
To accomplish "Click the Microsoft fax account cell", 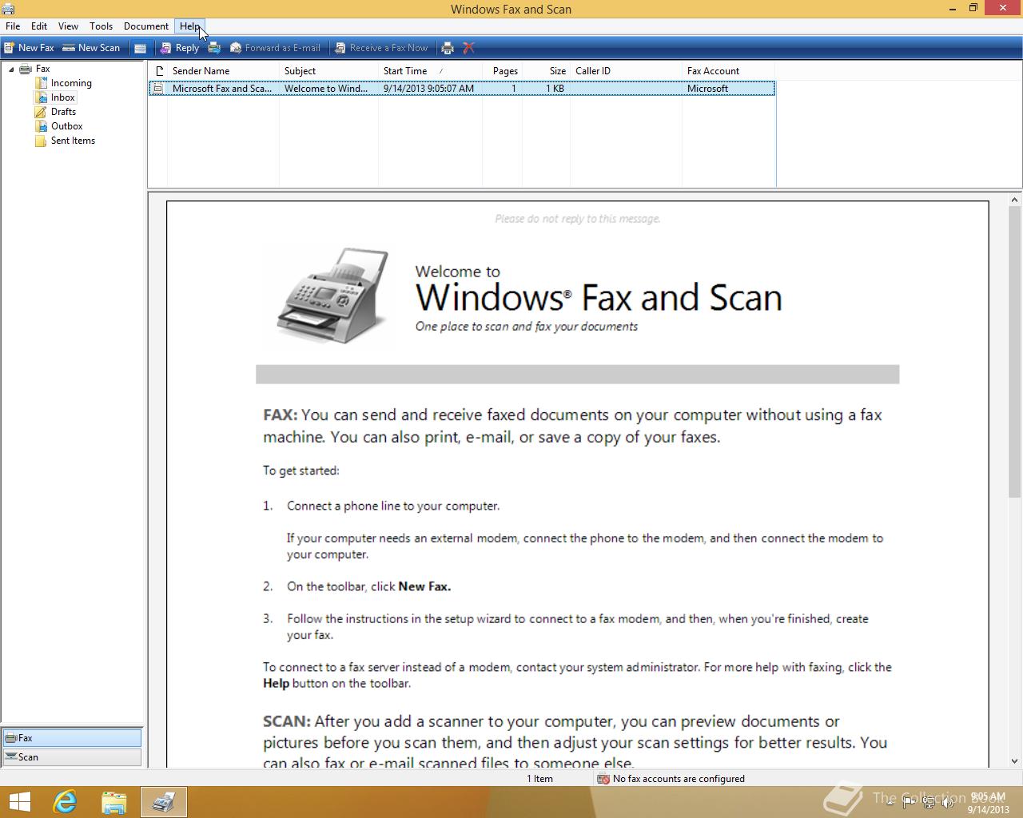I will (x=707, y=89).
